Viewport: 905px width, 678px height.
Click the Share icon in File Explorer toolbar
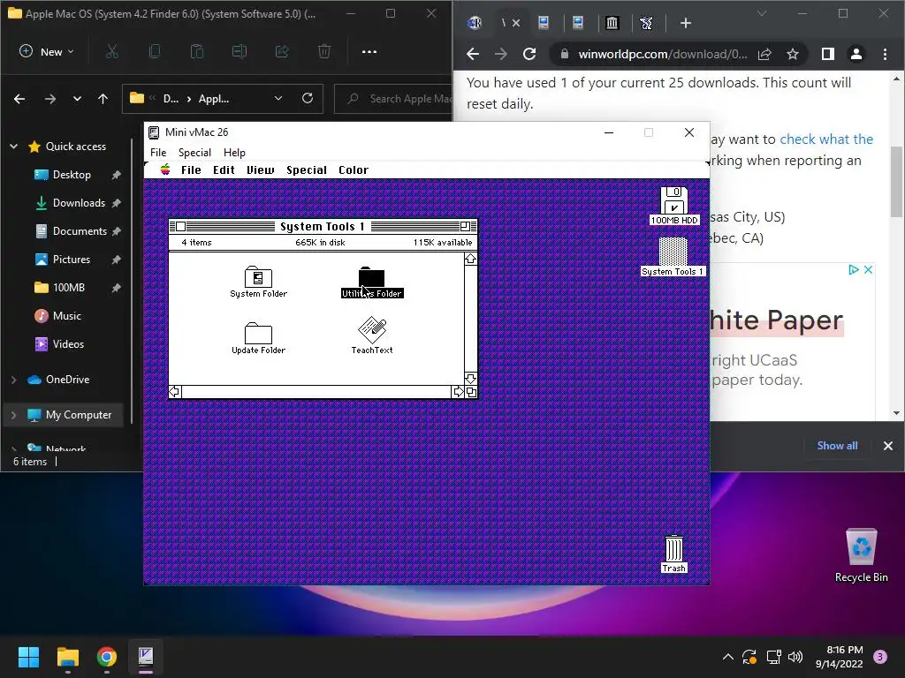pos(282,52)
